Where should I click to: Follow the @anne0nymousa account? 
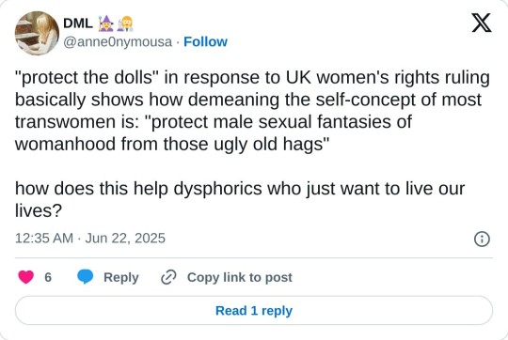[205, 41]
